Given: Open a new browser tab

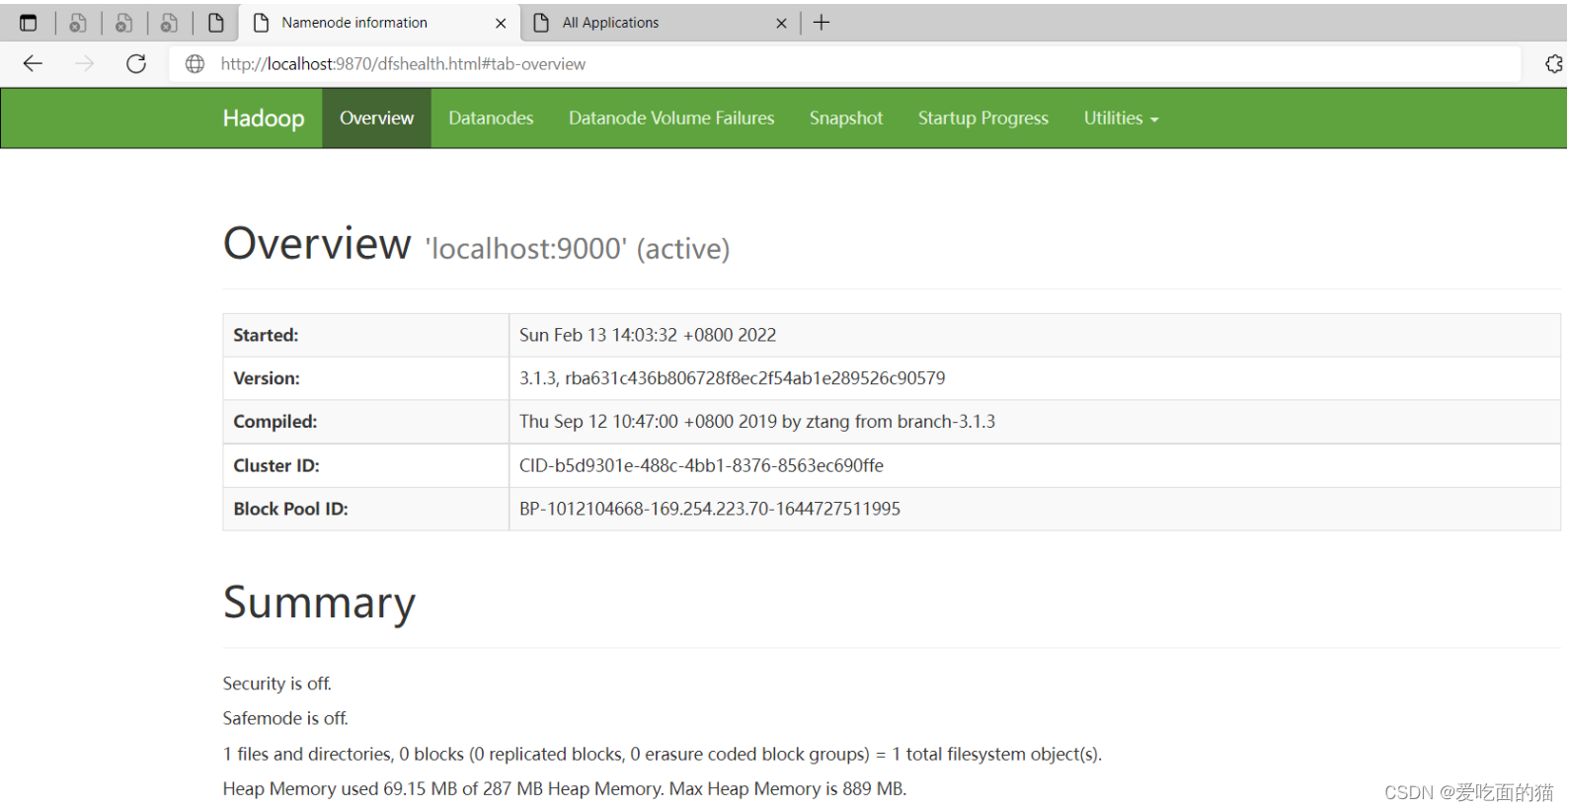Looking at the screenshot, I should (x=822, y=23).
